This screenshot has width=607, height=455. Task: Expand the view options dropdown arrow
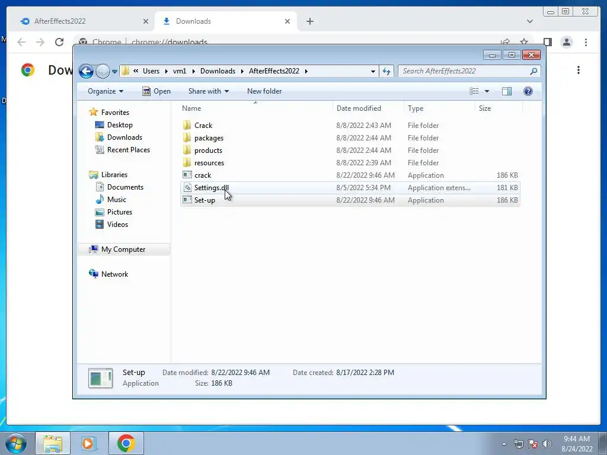pyautogui.click(x=487, y=91)
